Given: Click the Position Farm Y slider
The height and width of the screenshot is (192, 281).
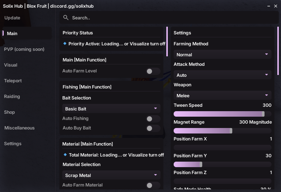Looking at the screenshot, I should pyautogui.click(x=222, y=164).
